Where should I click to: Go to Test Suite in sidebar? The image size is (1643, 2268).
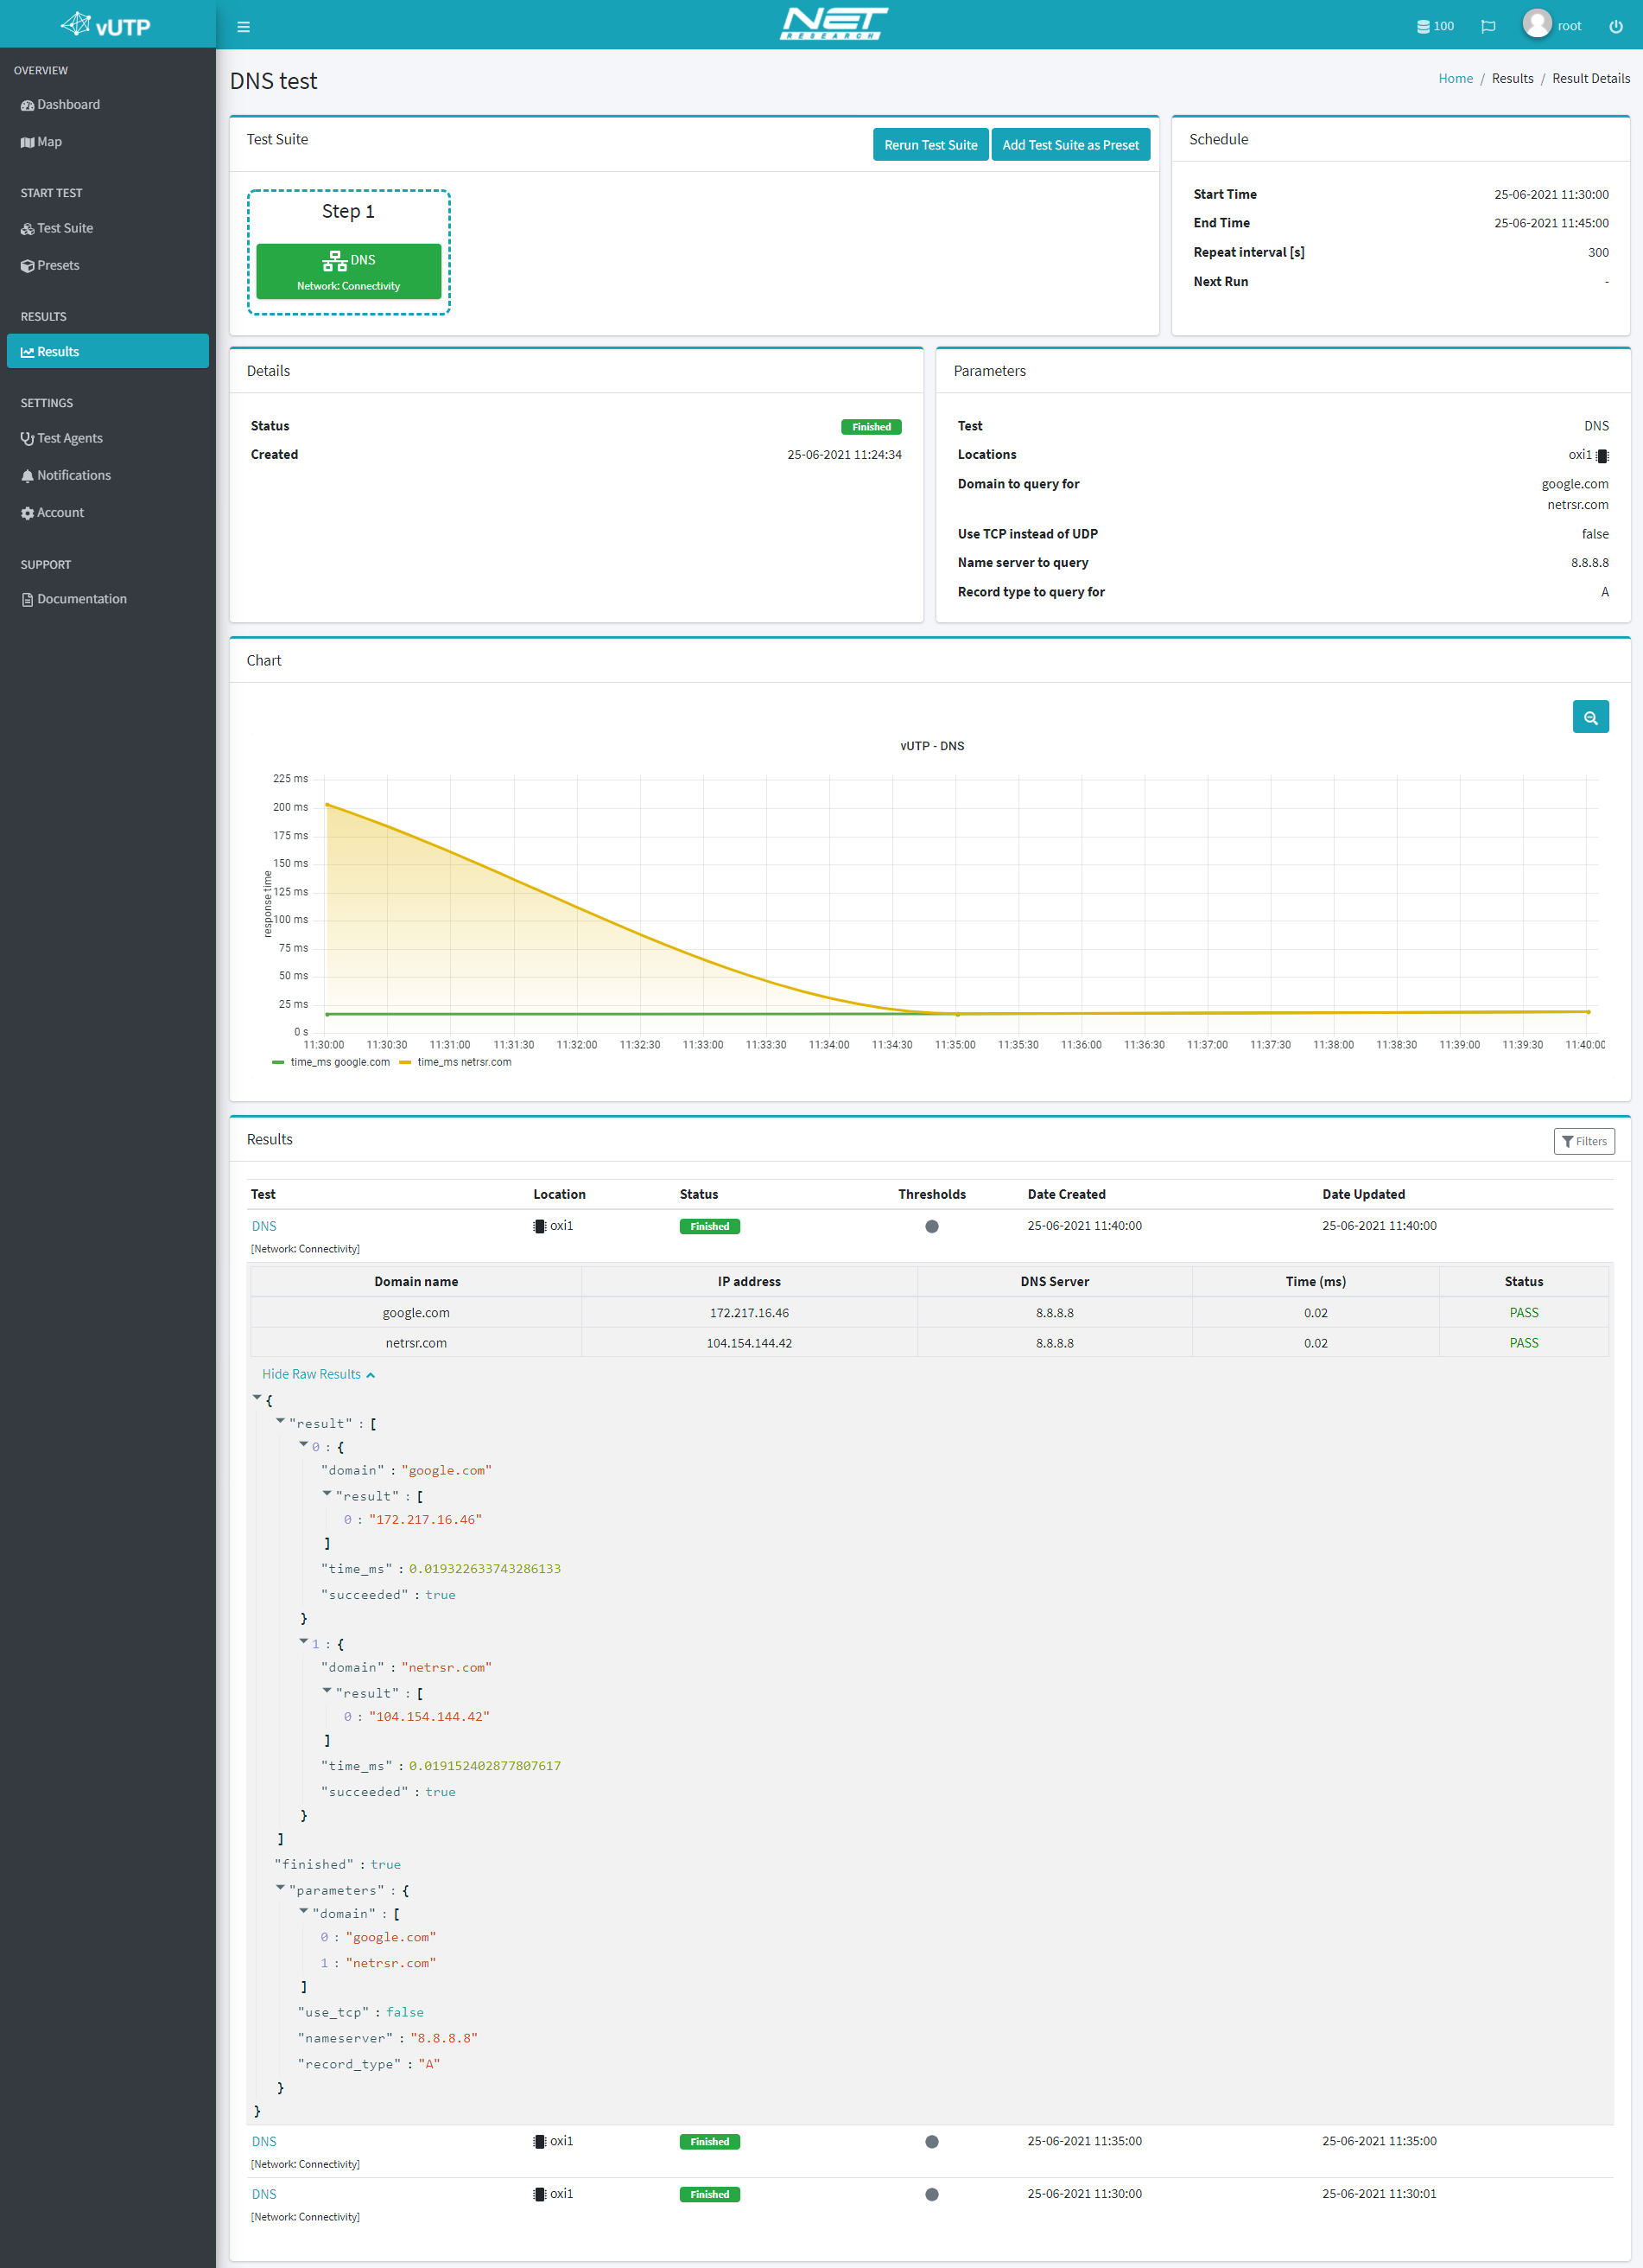point(108,228)
